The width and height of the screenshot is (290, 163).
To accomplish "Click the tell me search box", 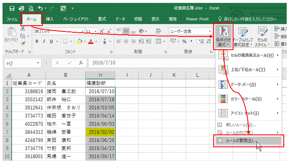I will (248, 19).
